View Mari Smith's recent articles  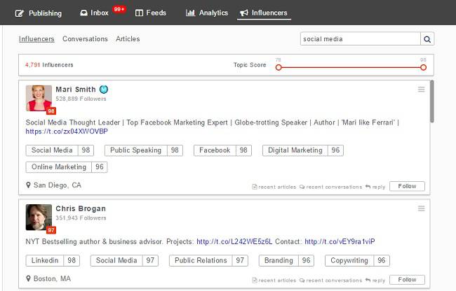pos(274,187)
